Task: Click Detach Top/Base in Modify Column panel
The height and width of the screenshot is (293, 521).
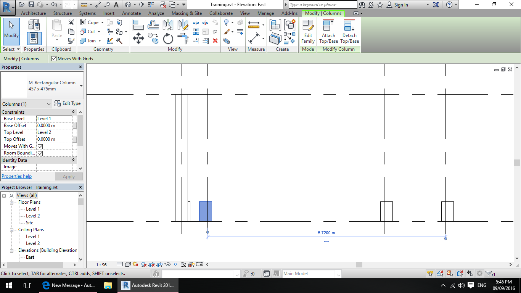Action: (349, 31)
